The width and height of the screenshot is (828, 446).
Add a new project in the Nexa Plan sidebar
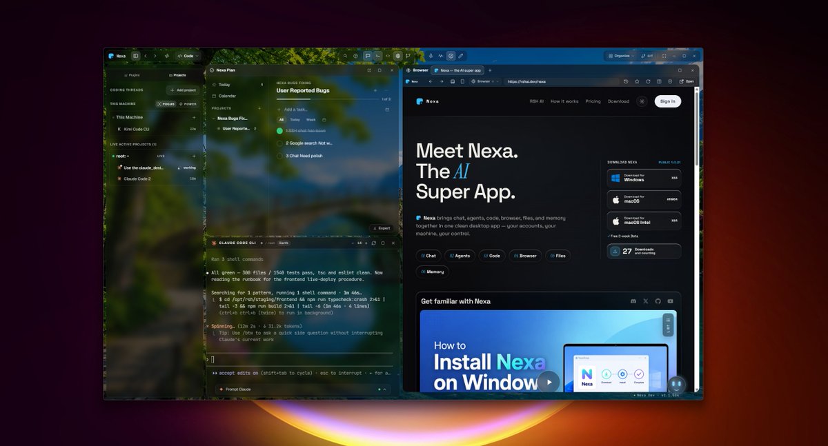coord(259,108)
